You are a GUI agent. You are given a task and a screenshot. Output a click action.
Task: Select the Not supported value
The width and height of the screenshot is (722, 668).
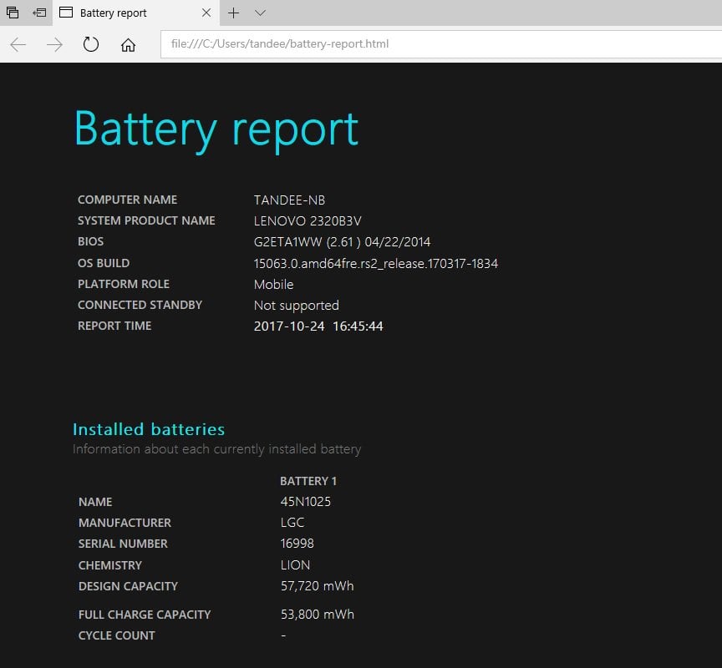pos(296,306)
